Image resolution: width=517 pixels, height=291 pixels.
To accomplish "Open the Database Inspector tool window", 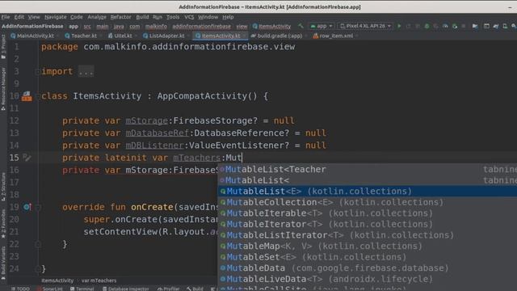I will click(126, 289).
